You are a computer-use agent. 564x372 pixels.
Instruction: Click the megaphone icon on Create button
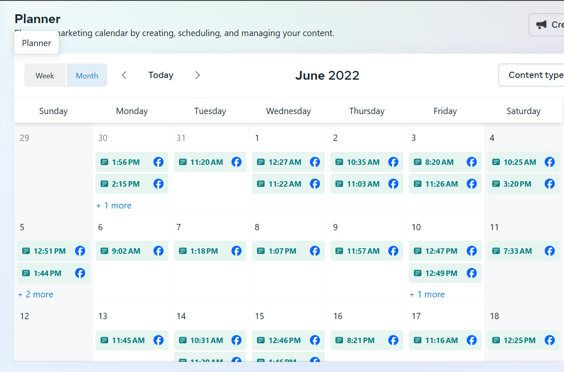coord(541,25)
